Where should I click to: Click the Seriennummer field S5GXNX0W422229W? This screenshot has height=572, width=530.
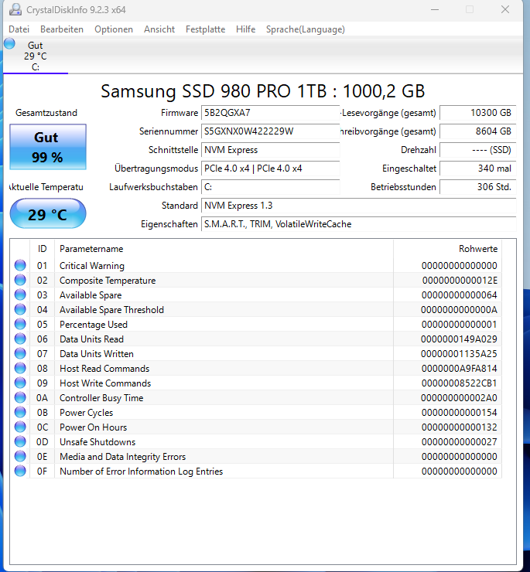pyautogui.click(x=270, y=131)
